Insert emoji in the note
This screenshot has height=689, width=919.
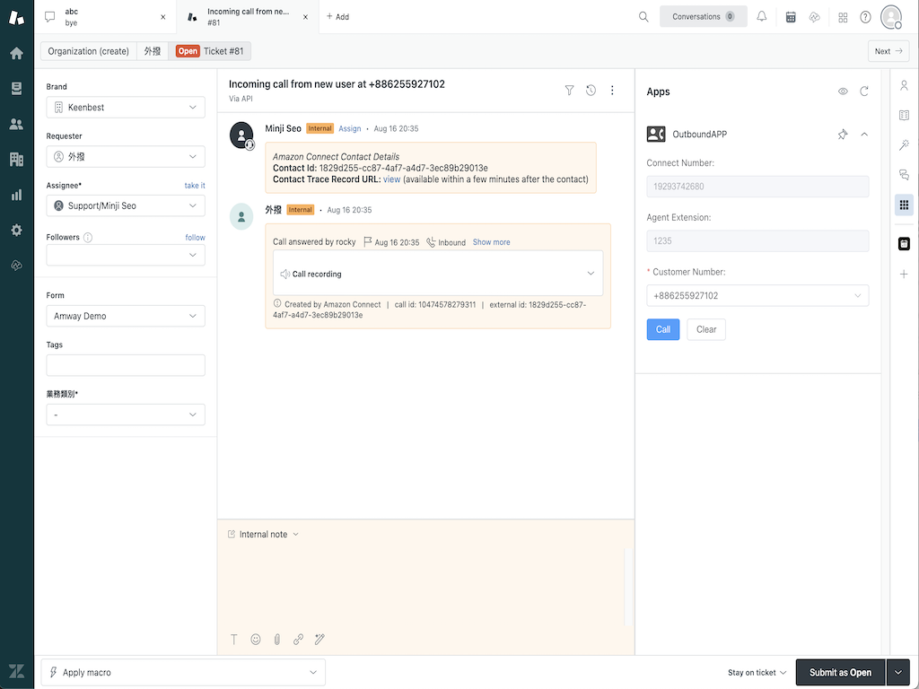[x=256, y=639]
